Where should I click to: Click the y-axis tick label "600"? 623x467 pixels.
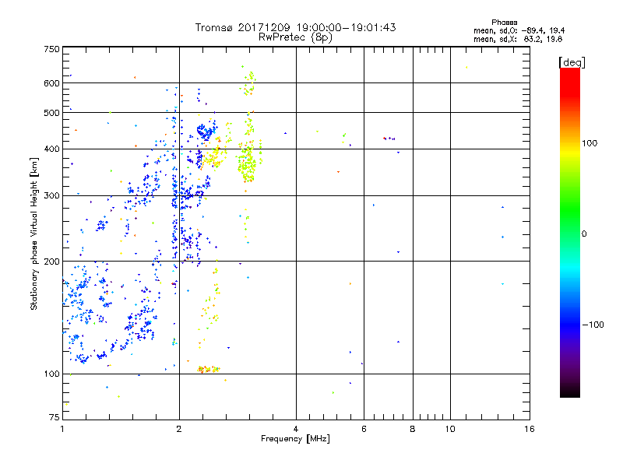tap(51, 83)
